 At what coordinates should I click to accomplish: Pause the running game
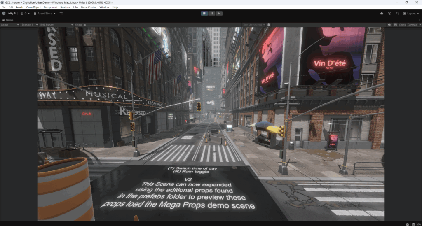pyautogui.click(x=212, y=13)
